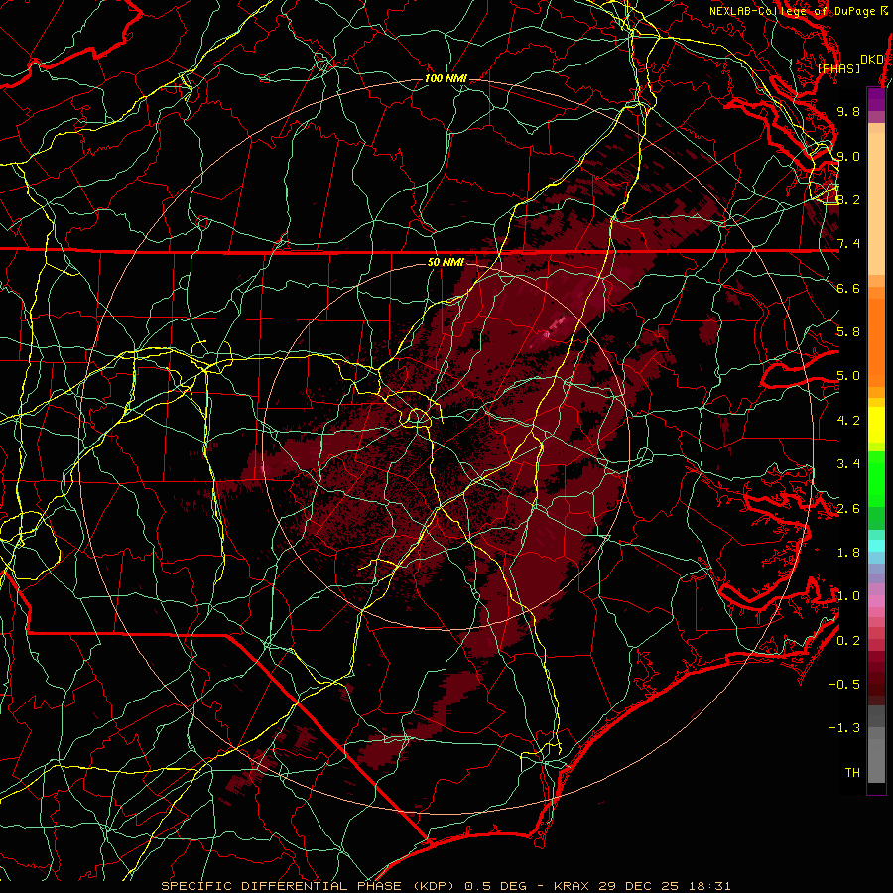This screenshot has height=893, width=893.
Task: Click the 7.4 scale label
Action: coord(848,244)
